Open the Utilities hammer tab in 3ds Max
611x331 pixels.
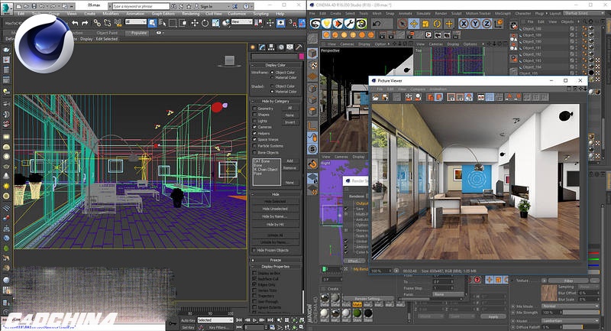(299, 47)
